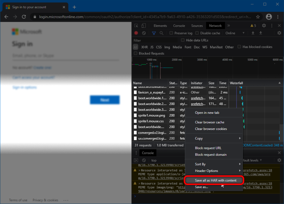Check Has blocked cookies

[x=239, y=47]
